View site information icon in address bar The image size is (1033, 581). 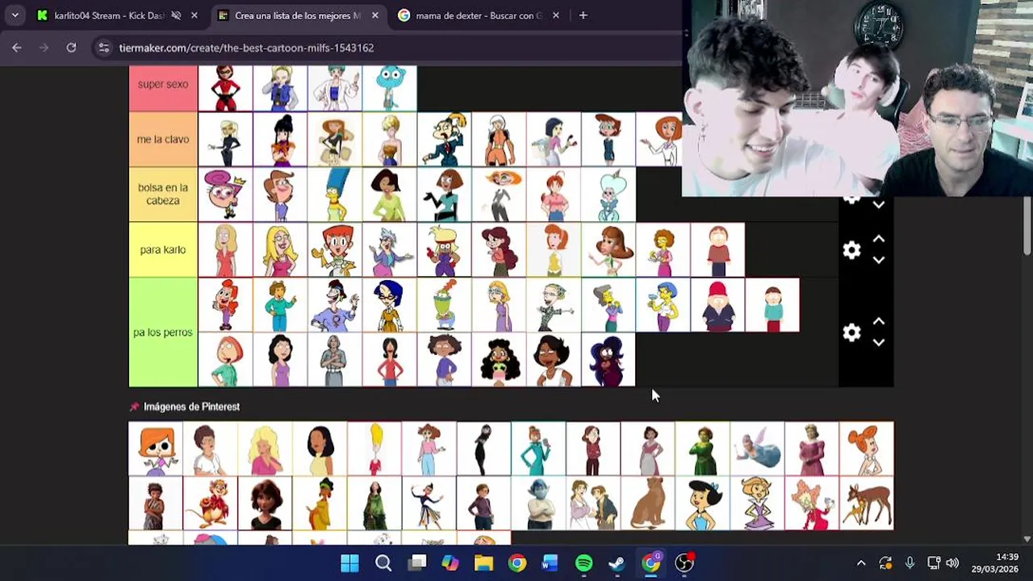[103, 48]
